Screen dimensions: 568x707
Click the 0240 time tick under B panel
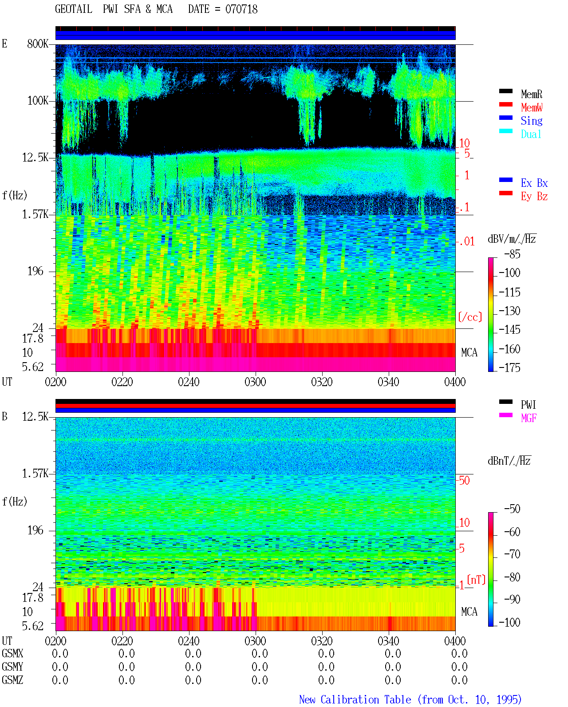tap(189, 641)
